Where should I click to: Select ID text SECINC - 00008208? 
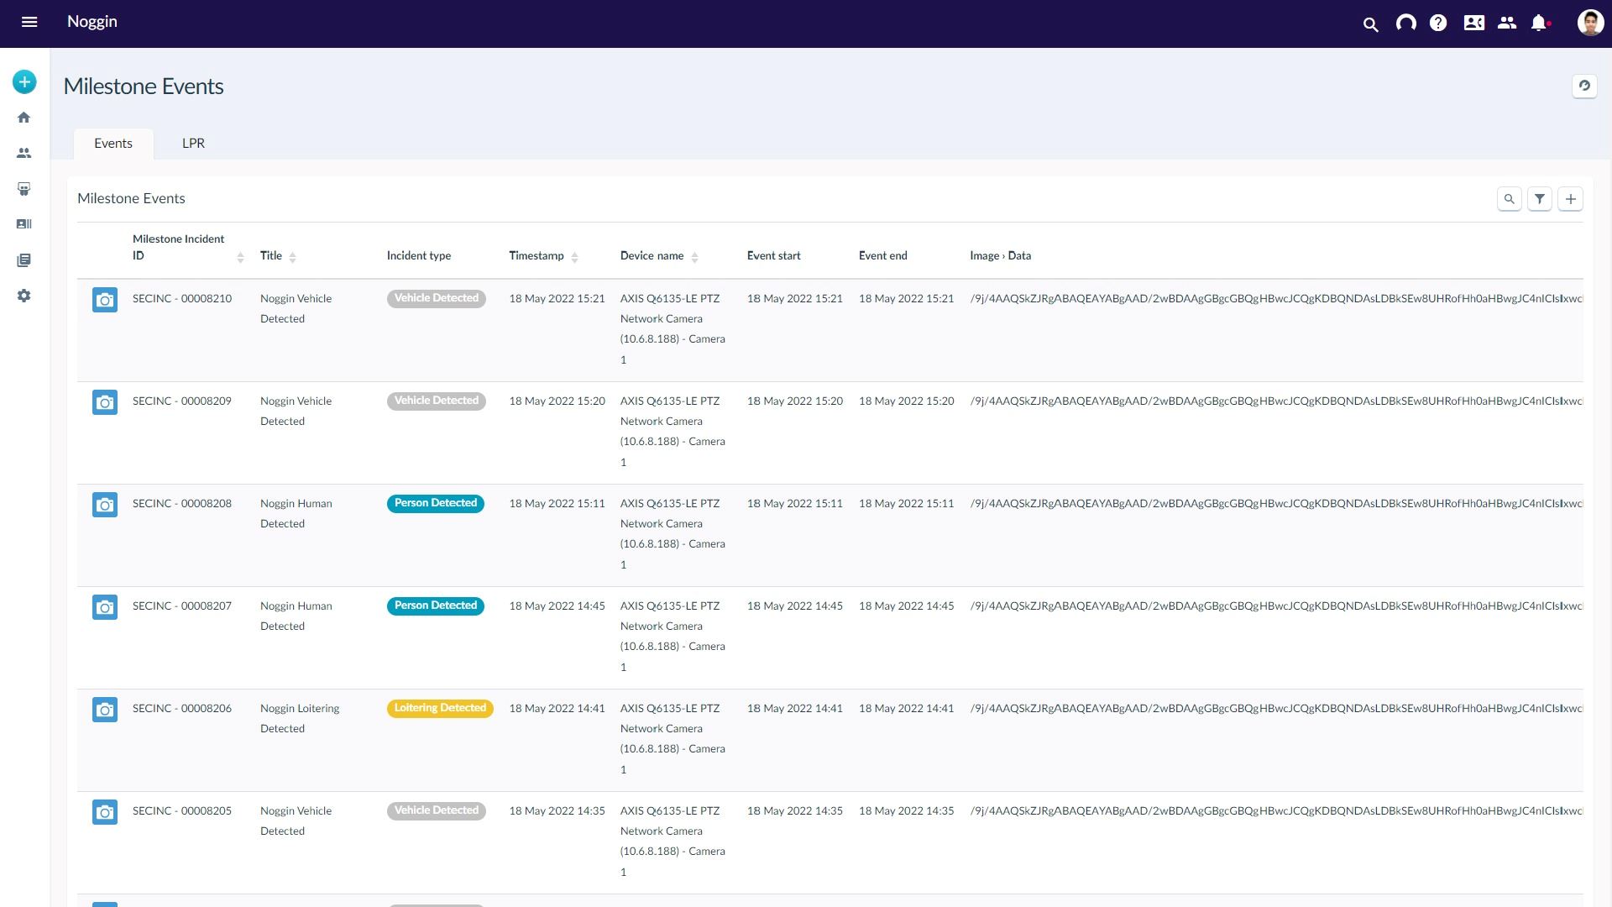click(x=182, y=504)
